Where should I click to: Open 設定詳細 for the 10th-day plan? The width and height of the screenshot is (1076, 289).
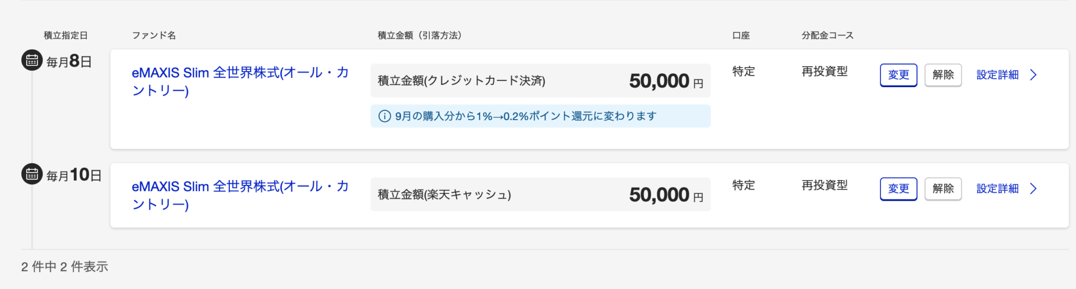998,189
